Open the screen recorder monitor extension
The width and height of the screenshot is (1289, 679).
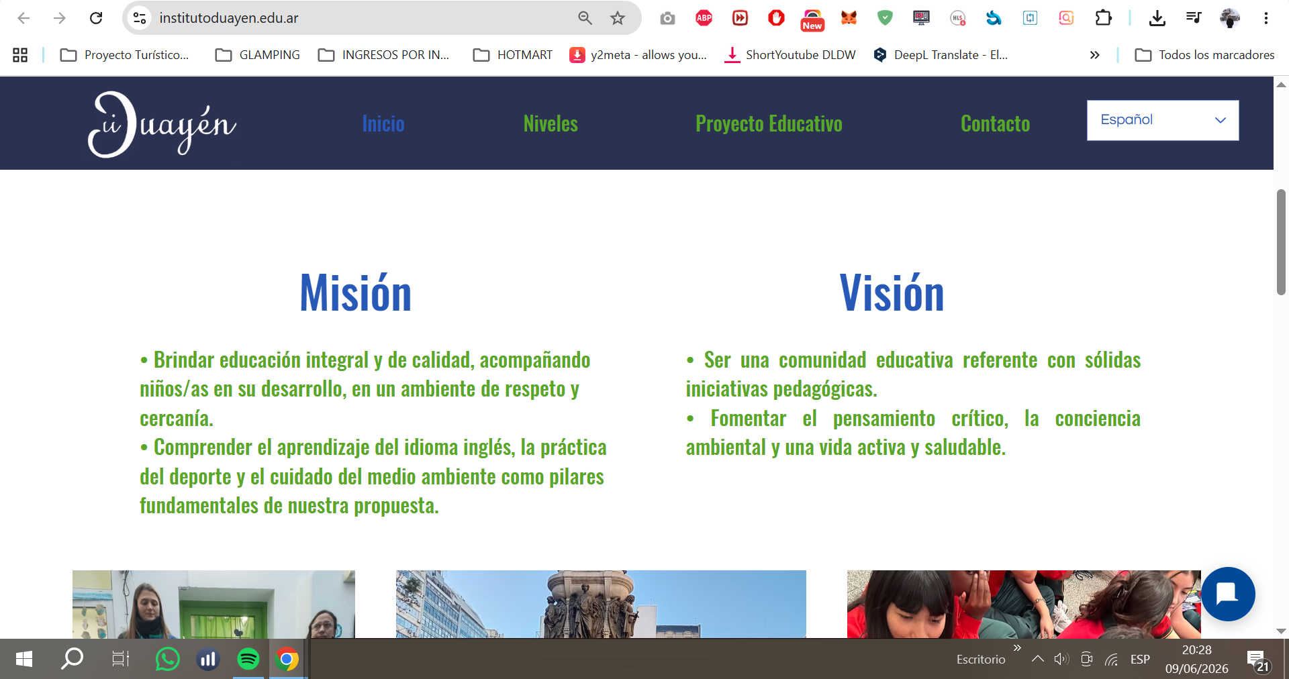pyautogui.click(x=921, y=18)
